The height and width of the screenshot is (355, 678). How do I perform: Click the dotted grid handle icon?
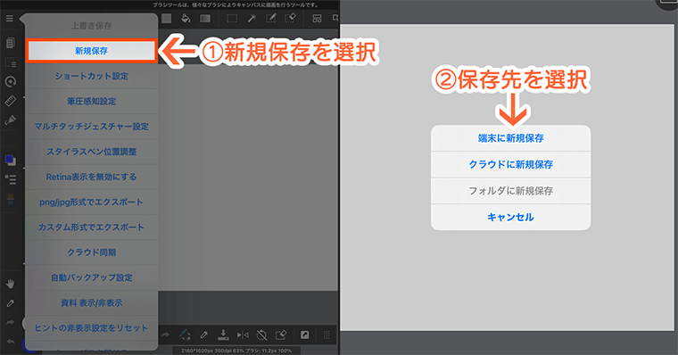327,334
